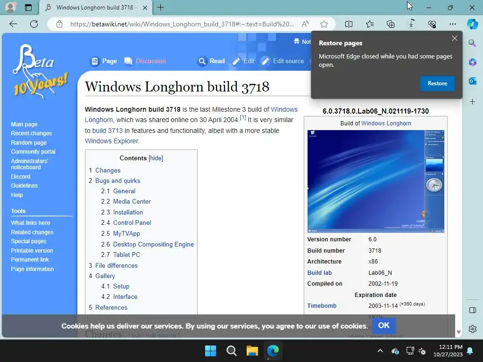Click the Edit source tab

[x=283, y=61]
